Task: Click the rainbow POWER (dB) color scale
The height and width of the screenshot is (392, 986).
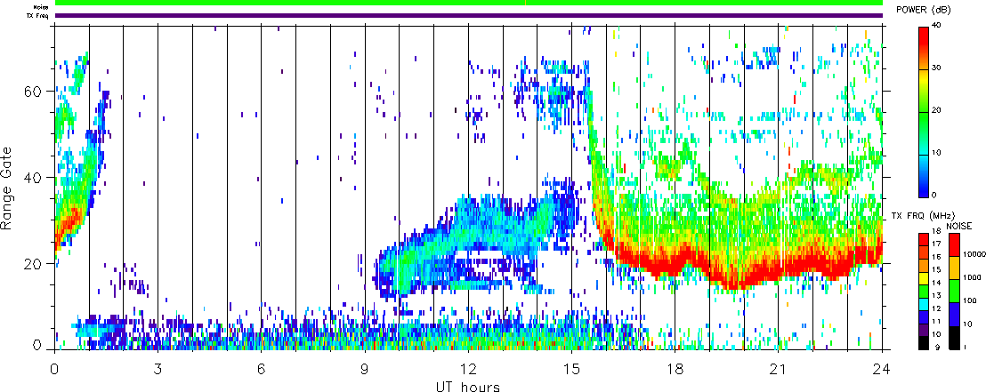Action: (925, 111)
